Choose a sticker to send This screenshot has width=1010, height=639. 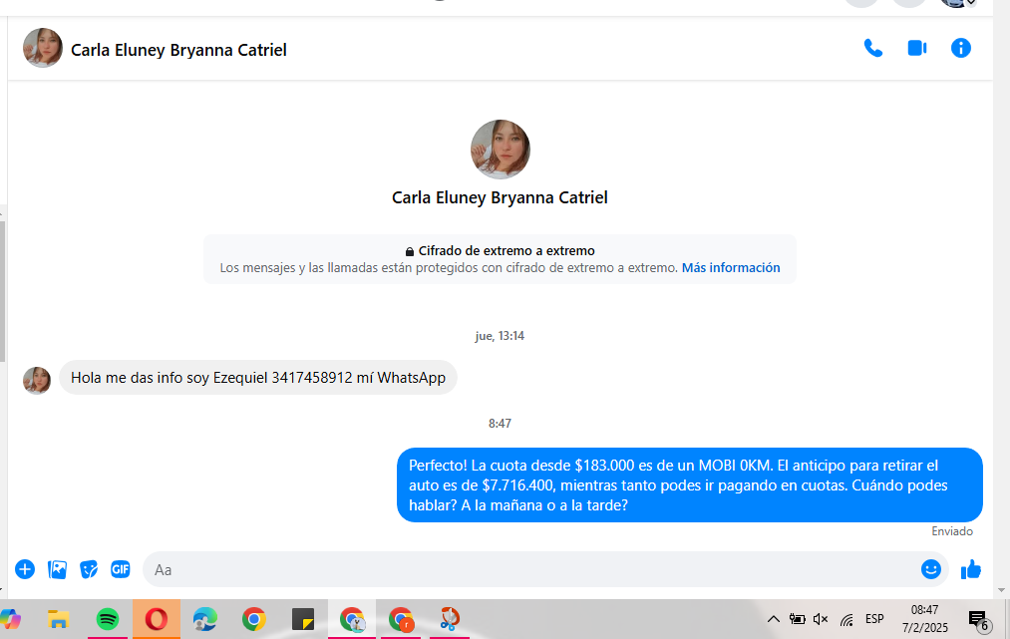coord(89,569)
